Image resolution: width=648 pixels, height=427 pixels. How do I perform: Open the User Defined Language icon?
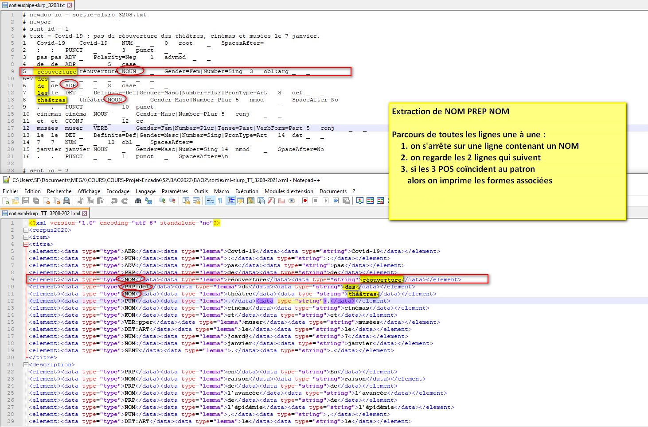tap(240, 201)
